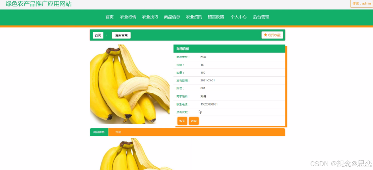The image size is (373, 170).
Task: Click the main banana product image
Action: tap(129, 84)
